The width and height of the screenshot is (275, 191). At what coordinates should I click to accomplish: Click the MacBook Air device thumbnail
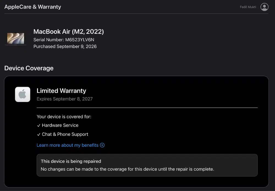[16, 39]
